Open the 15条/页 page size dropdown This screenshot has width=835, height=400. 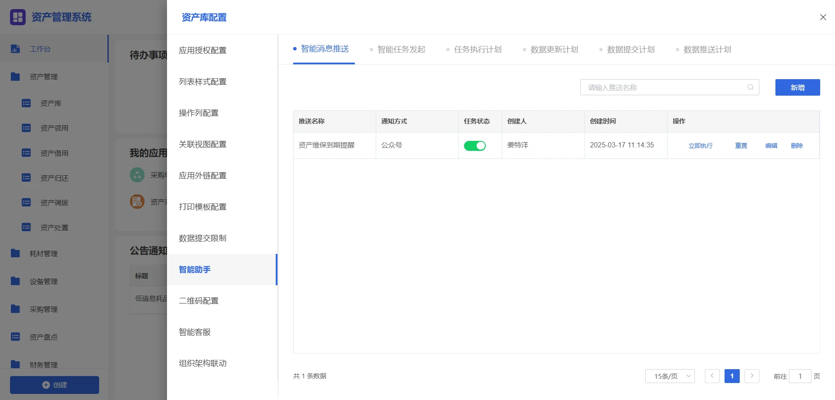click(x=670, y=376)
